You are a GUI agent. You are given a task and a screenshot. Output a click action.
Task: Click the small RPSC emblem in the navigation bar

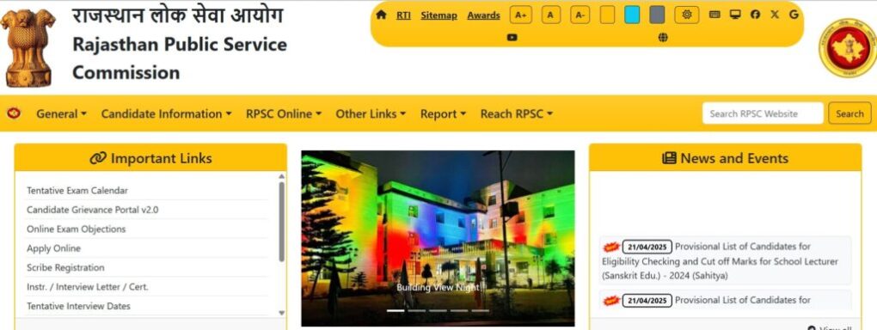coord(14,113)
